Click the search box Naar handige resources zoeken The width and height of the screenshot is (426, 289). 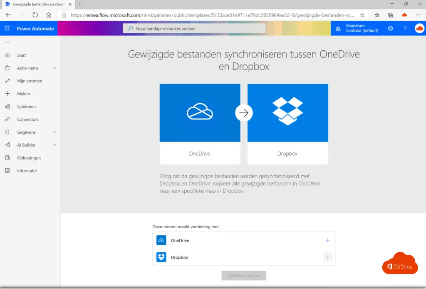[194, 28]
